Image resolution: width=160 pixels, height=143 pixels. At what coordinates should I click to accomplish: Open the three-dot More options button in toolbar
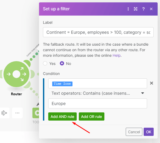17,113
